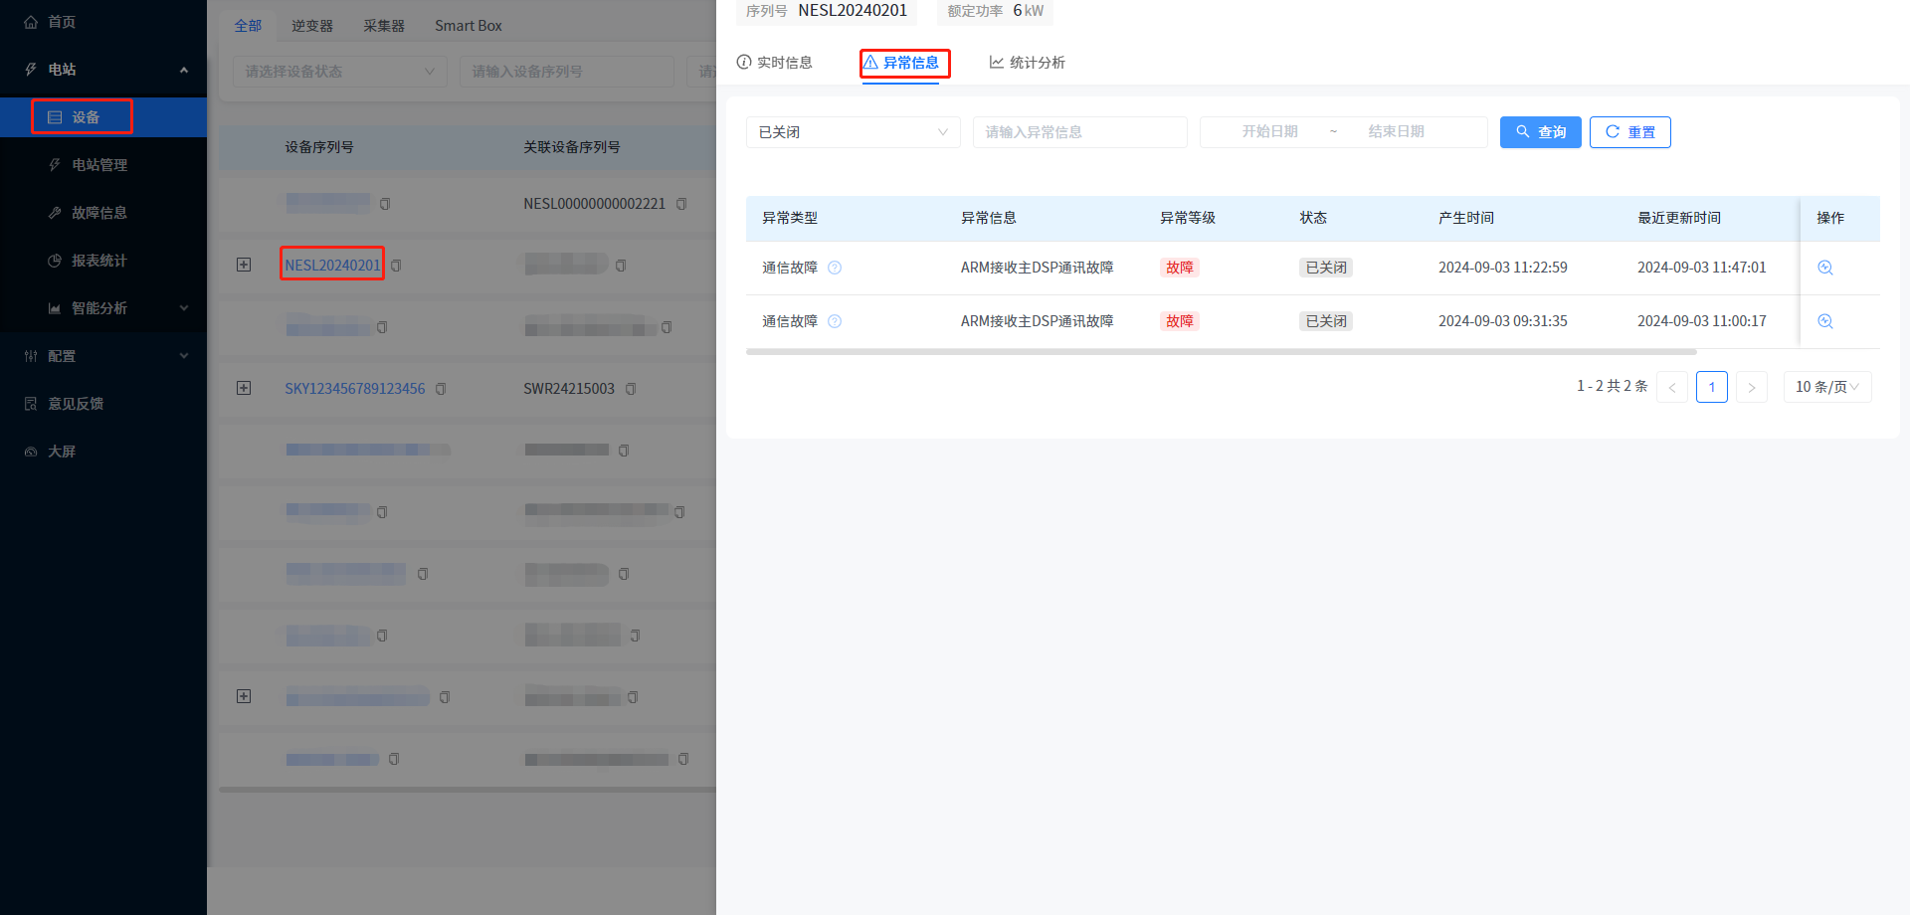Copy associated serial SWR24215003 via copy icon

click(x=631, y=389)
